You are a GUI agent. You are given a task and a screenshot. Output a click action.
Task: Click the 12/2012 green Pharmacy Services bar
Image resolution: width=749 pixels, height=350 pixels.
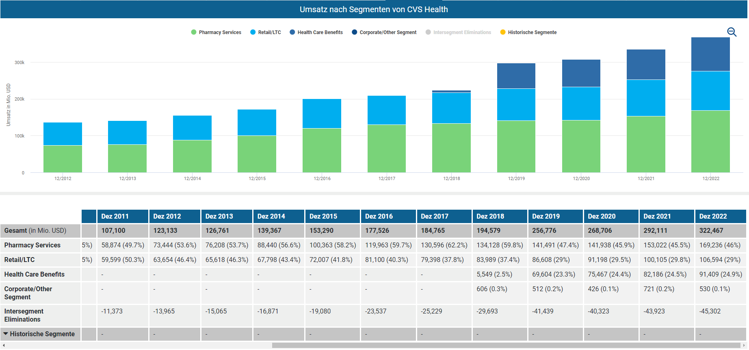pos(63,159)
